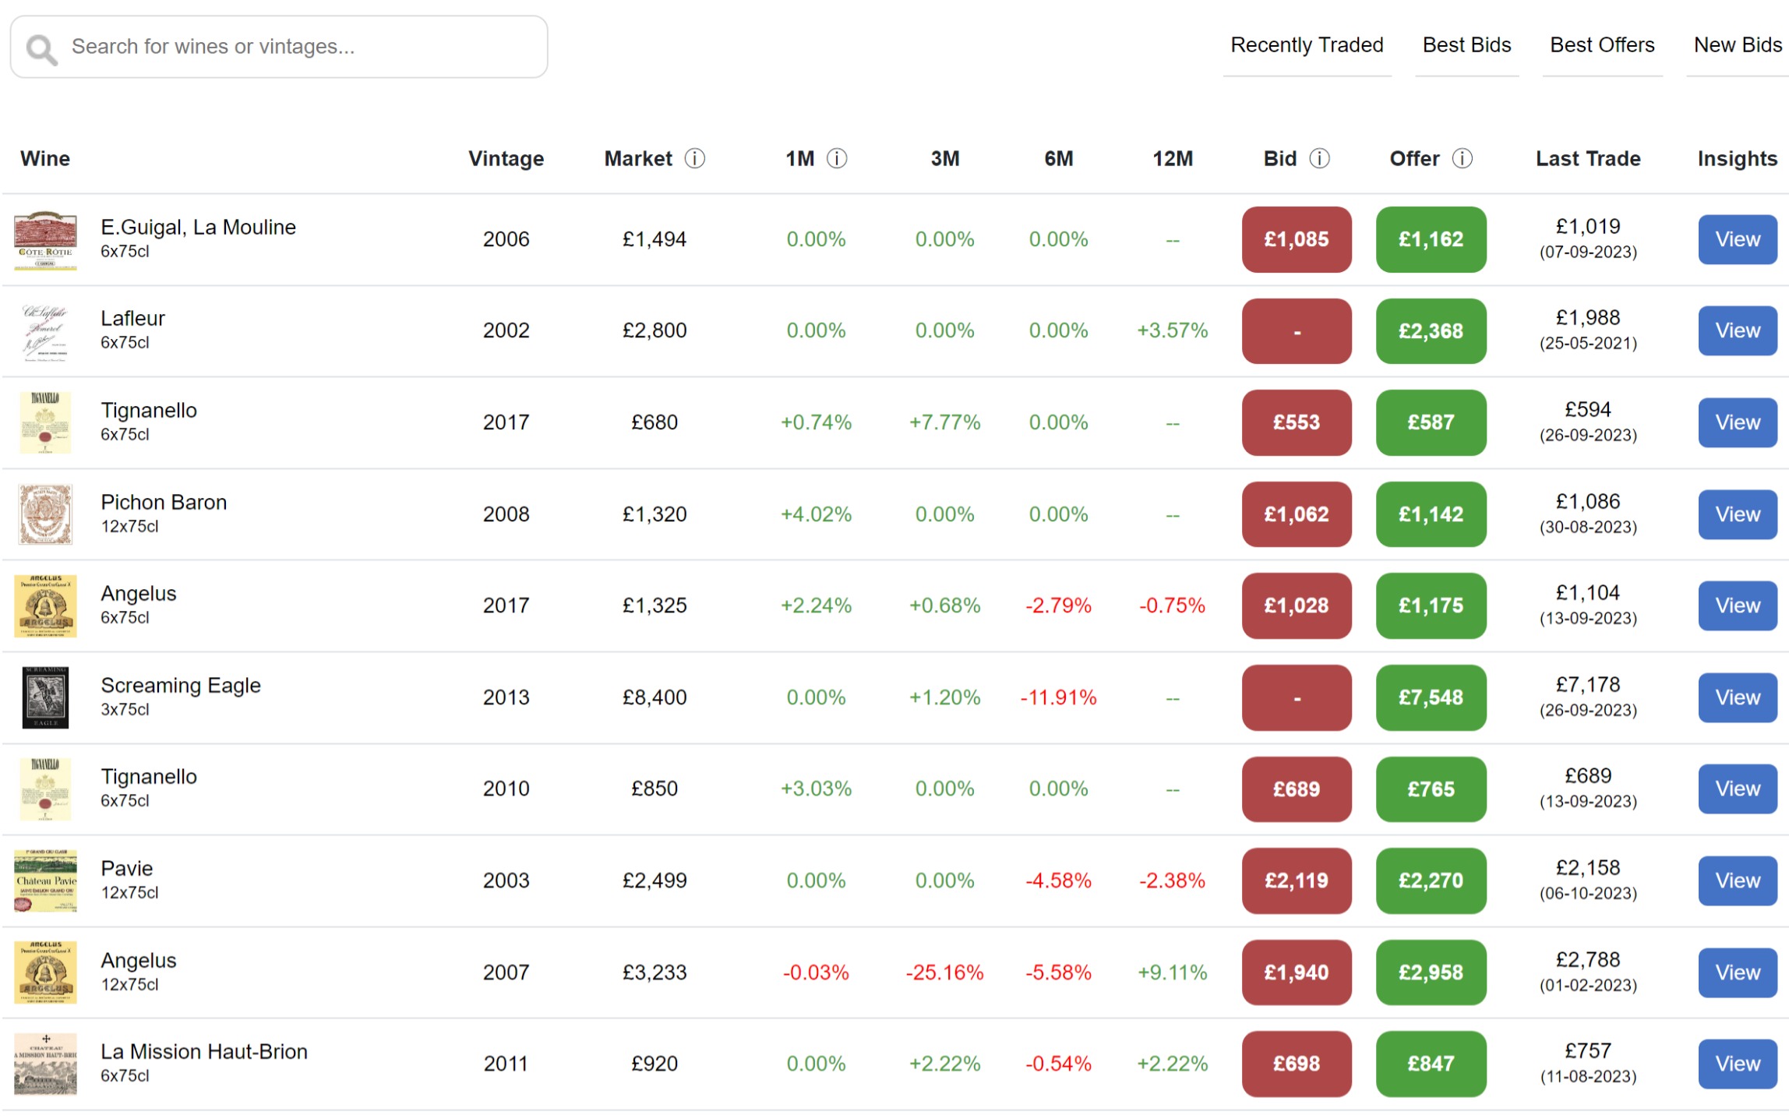Open Lafleur 2002 label thumbnail
Screen dimensions: 1789x1119
(45, 332)
